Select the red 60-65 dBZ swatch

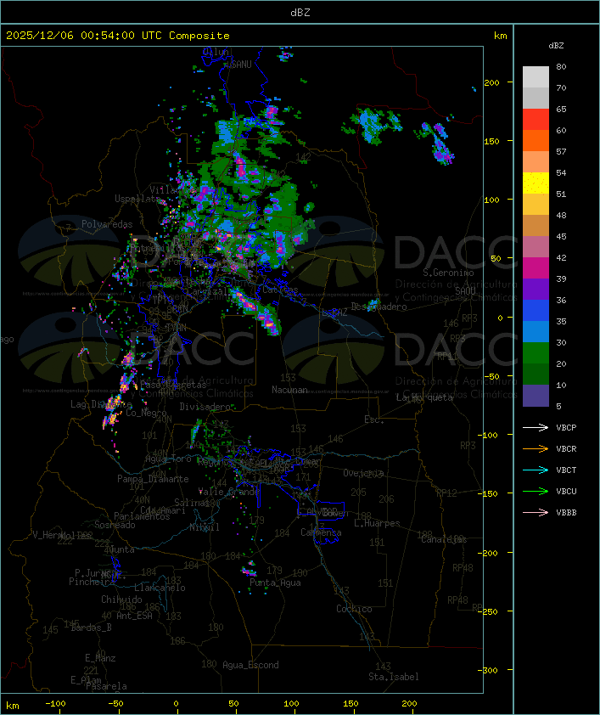[536, 120]
